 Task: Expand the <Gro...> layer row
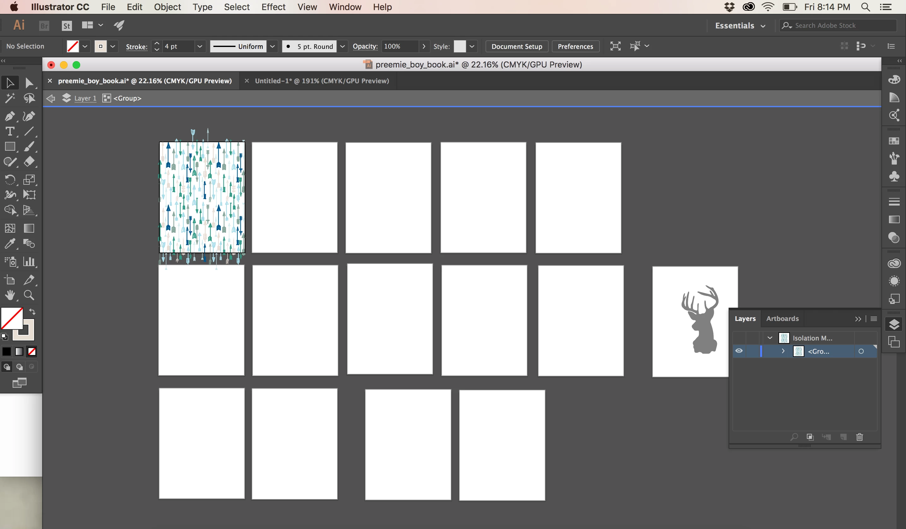pos(783,351)
